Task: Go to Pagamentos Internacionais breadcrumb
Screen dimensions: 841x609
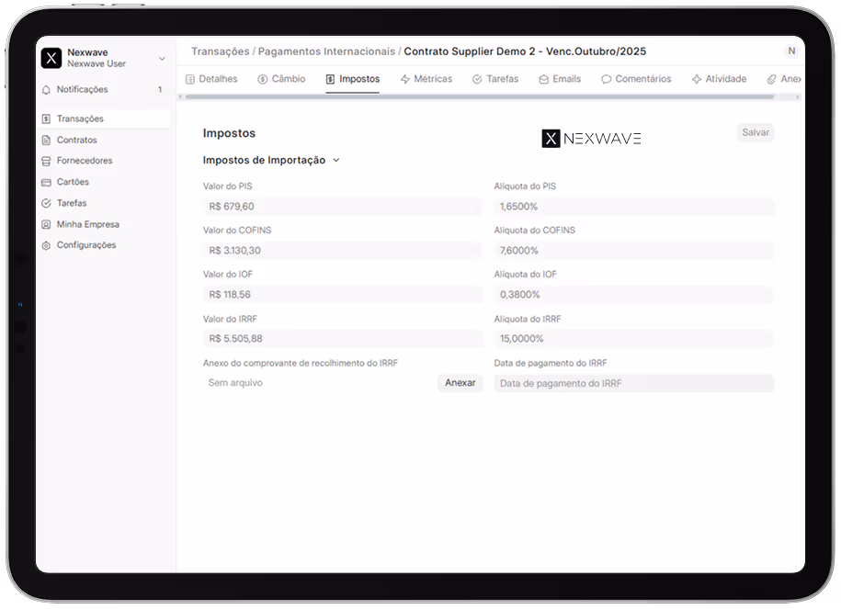Action: (x=326, y=51)
